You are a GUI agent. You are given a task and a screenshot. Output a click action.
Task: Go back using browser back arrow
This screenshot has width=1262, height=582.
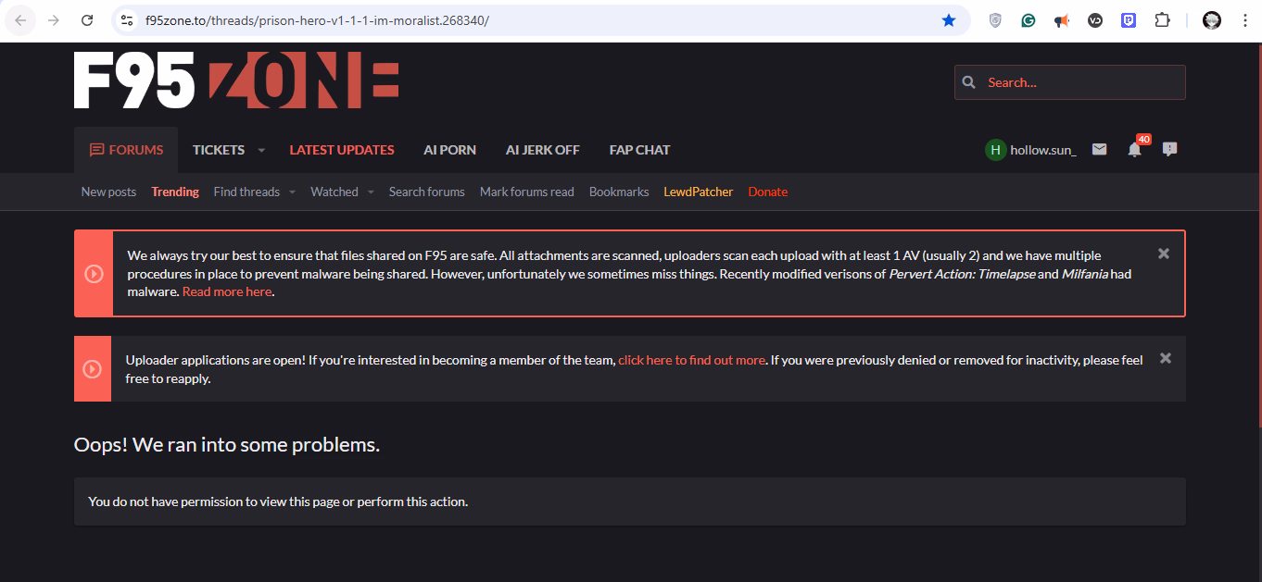click(20, 20)
